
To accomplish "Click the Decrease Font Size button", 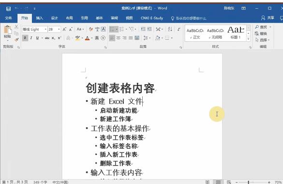I will (x=71, y=29).
